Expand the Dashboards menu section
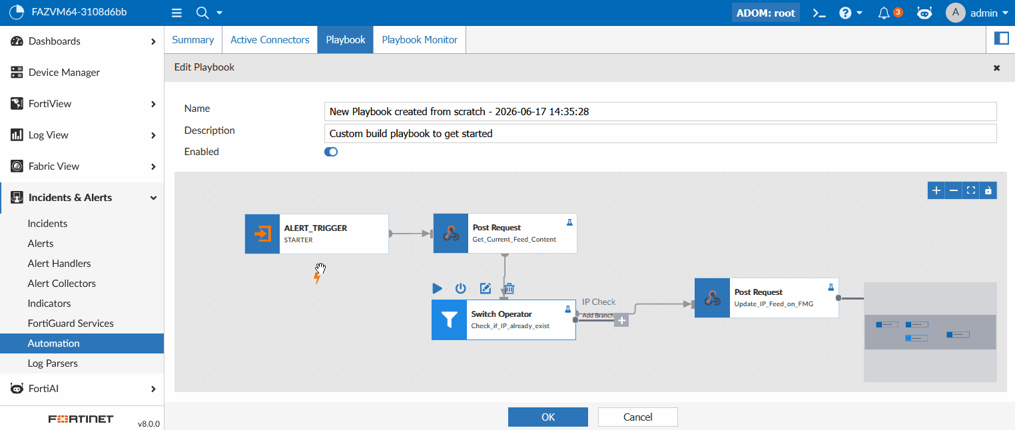The width and height of the screenshot is (1015, 430). (x=82, y=41)
